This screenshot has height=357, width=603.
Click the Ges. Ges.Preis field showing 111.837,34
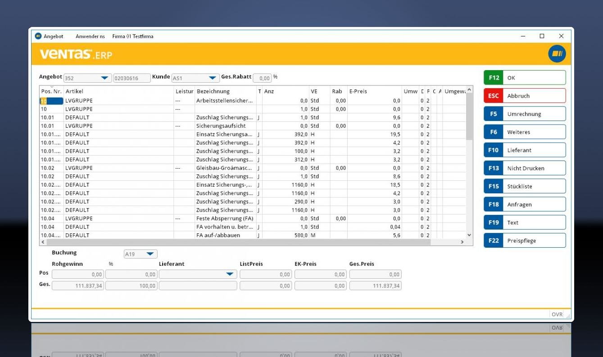376,286
